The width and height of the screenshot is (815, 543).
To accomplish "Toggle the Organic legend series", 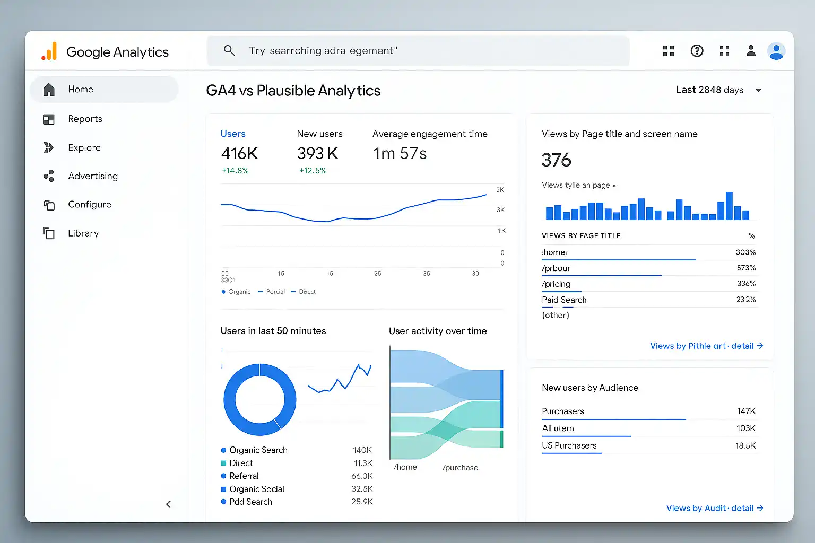I will point(236,292).
